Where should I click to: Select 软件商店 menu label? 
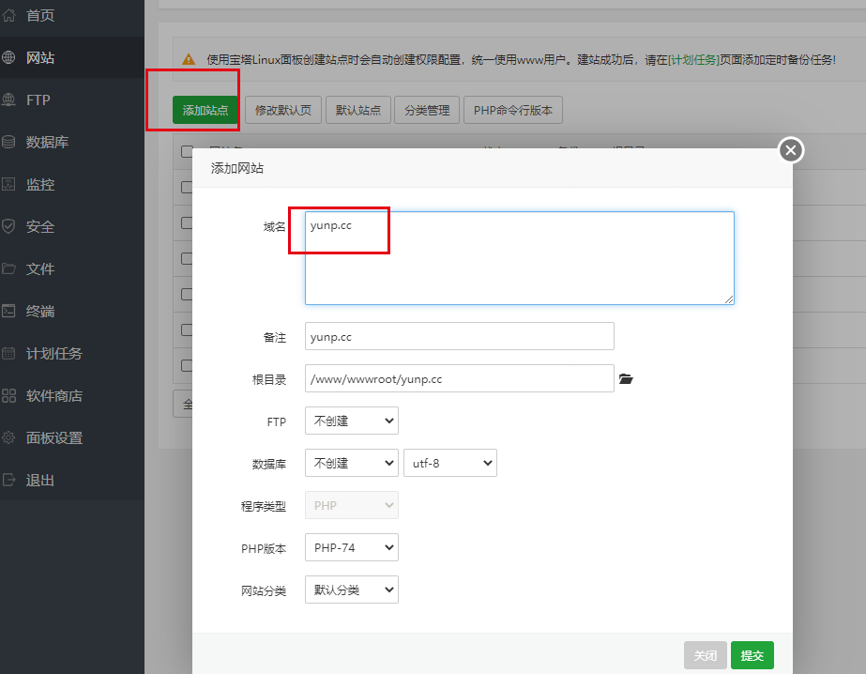coord(54,395)
